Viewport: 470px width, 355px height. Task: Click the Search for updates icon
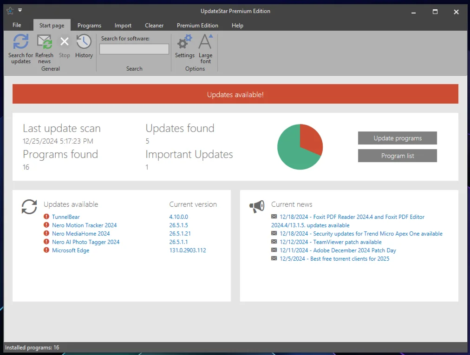pyautogui.click(x=20, y=42)
